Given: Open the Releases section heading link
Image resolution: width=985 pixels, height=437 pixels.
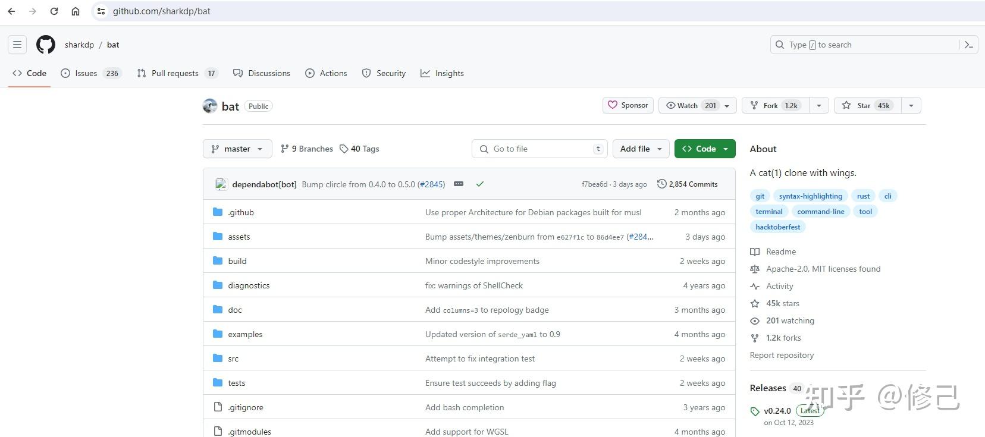Looking at the screenshot, I should pyautogui.click(x=768, y=388).
